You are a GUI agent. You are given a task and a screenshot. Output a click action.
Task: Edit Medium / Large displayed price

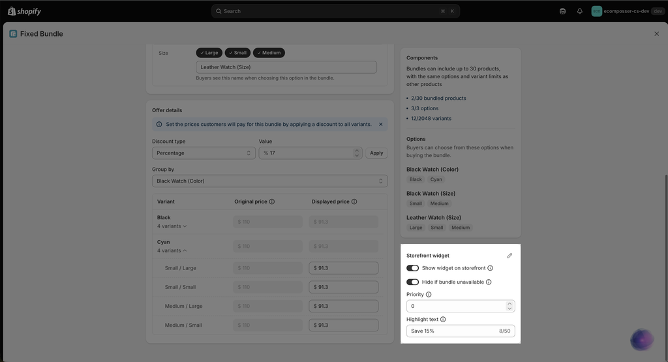click(343, 306)
